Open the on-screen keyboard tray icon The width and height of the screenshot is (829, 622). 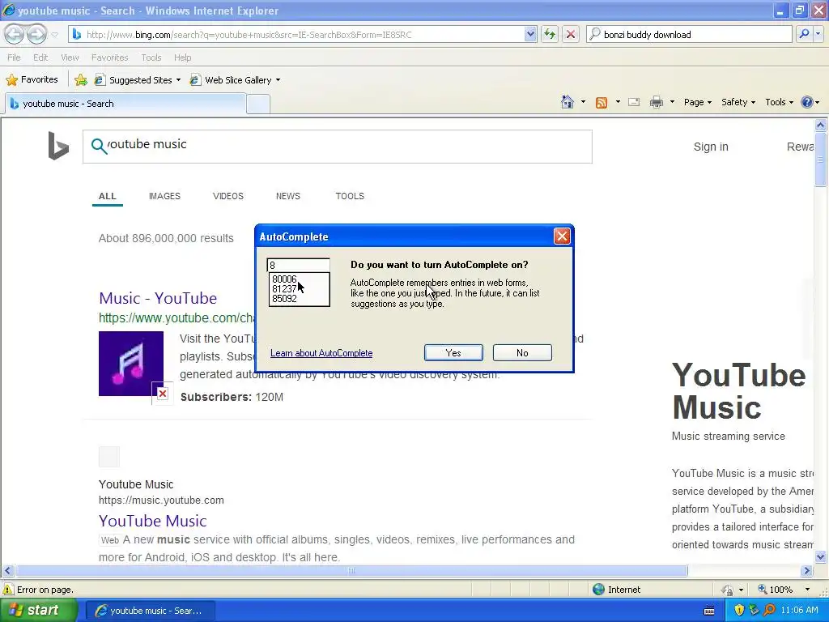[709, 611]
